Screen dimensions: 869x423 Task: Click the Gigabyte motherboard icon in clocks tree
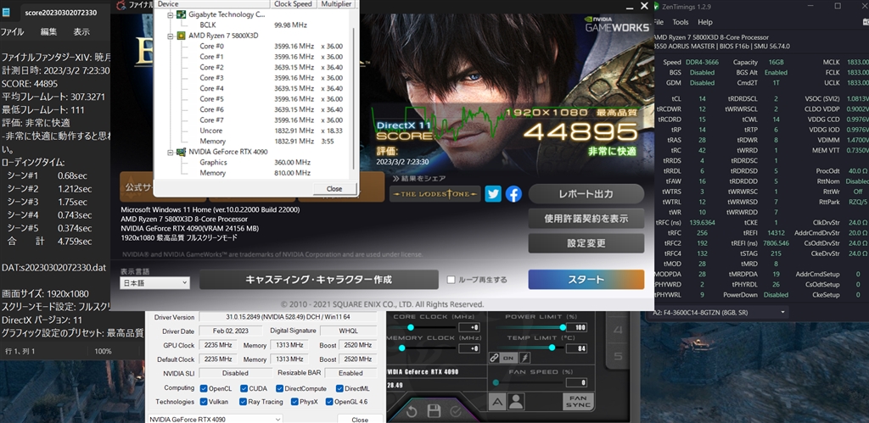point(181,14)
